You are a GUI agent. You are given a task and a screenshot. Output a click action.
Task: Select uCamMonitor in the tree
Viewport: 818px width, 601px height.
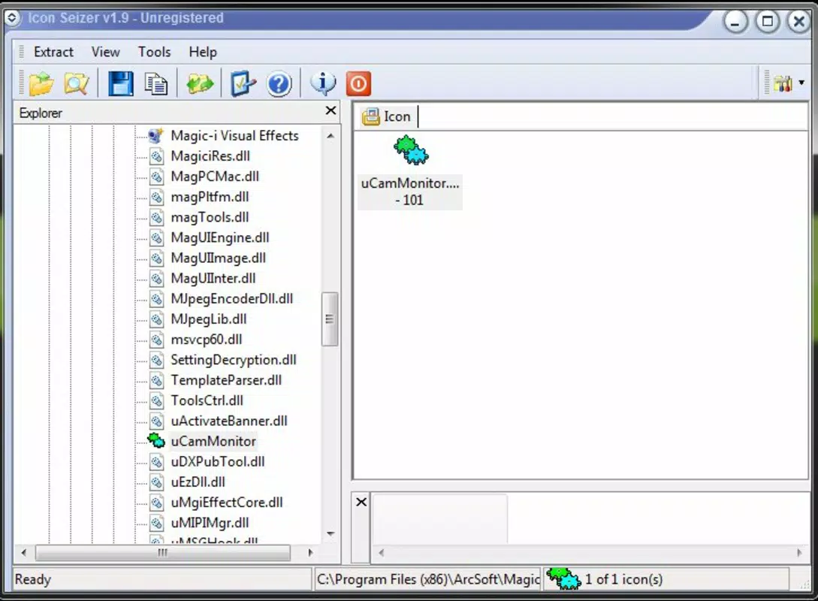(213, 441)
